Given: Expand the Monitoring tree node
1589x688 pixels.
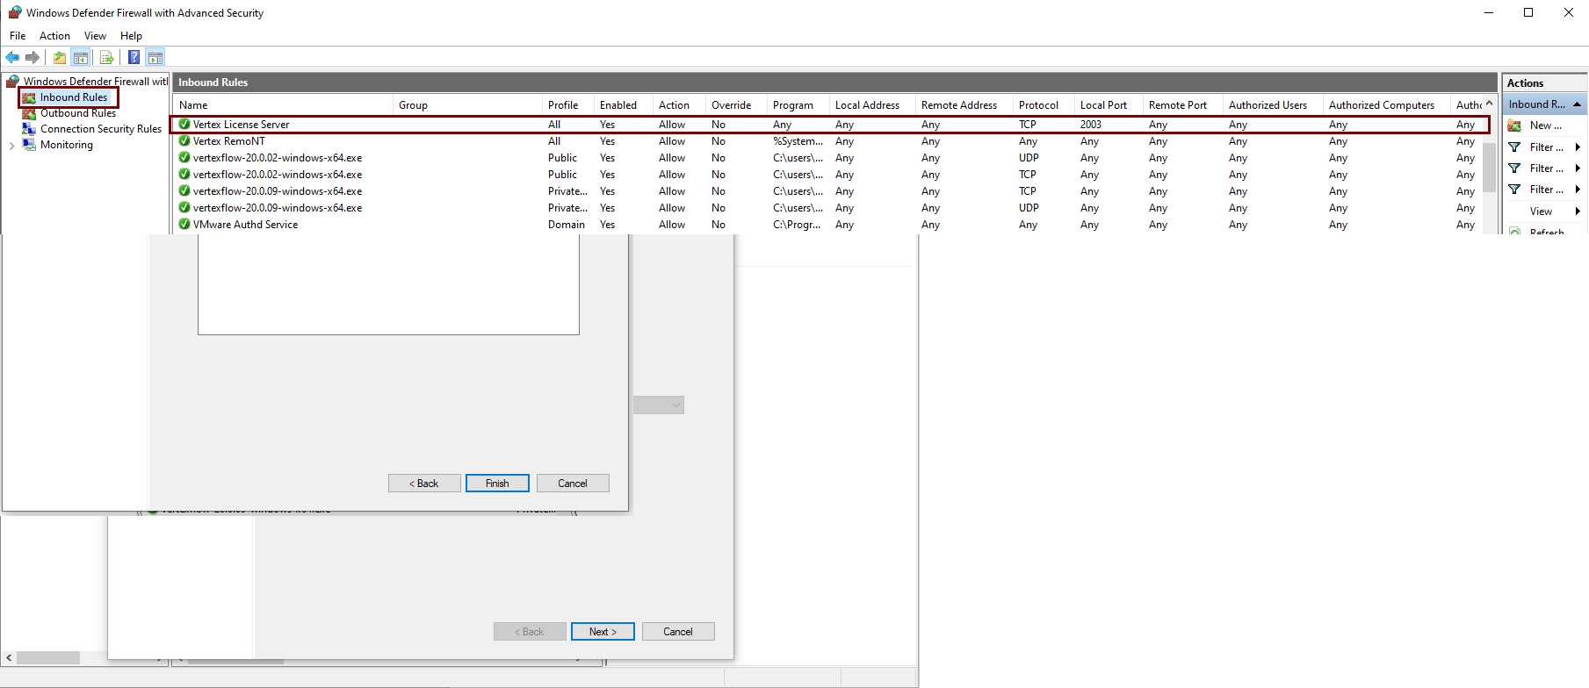Looking at the screenshot, I should 11,146.
